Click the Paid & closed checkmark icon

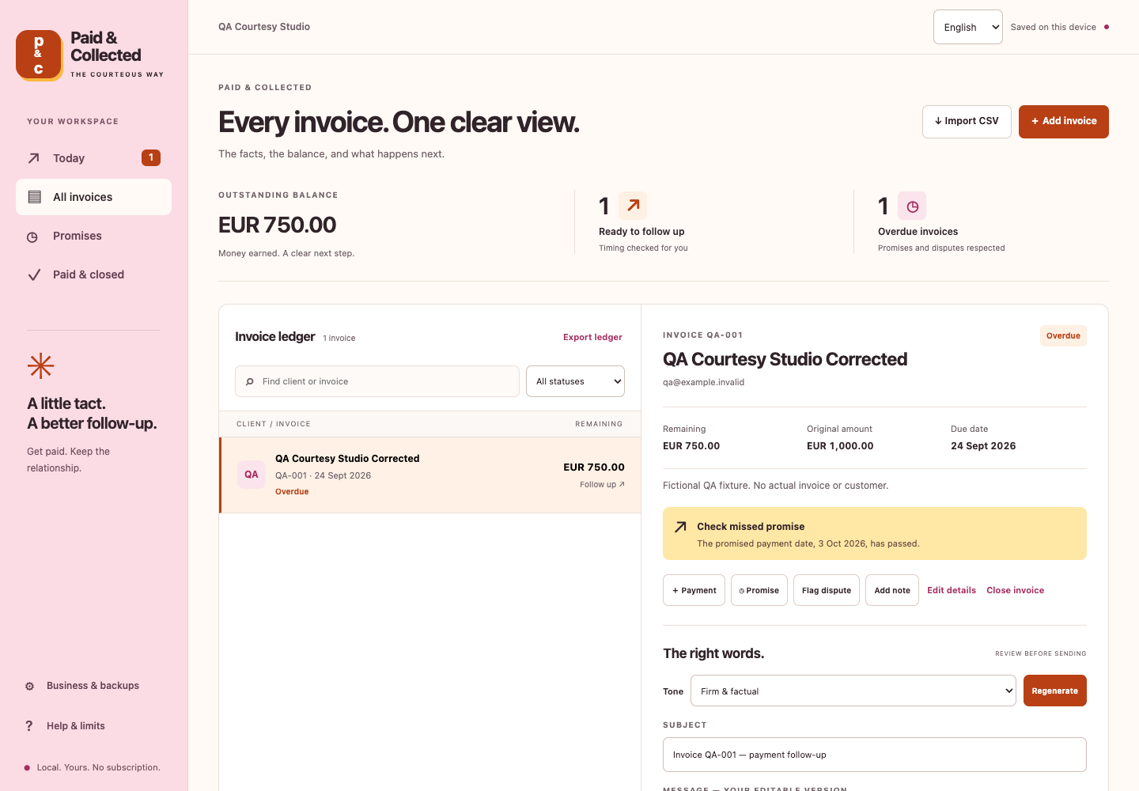34,274
